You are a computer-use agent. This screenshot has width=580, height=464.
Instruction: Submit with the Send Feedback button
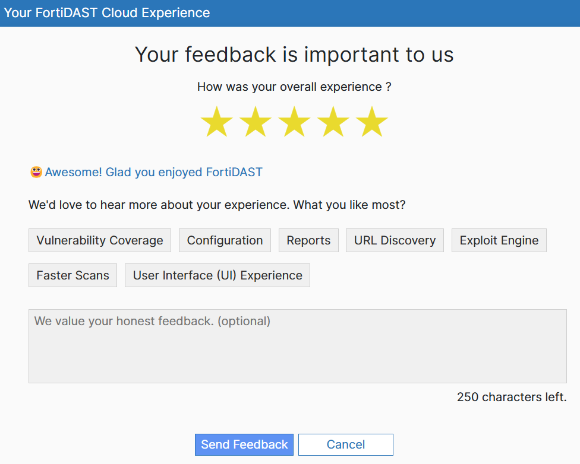[x=244, y=444]
